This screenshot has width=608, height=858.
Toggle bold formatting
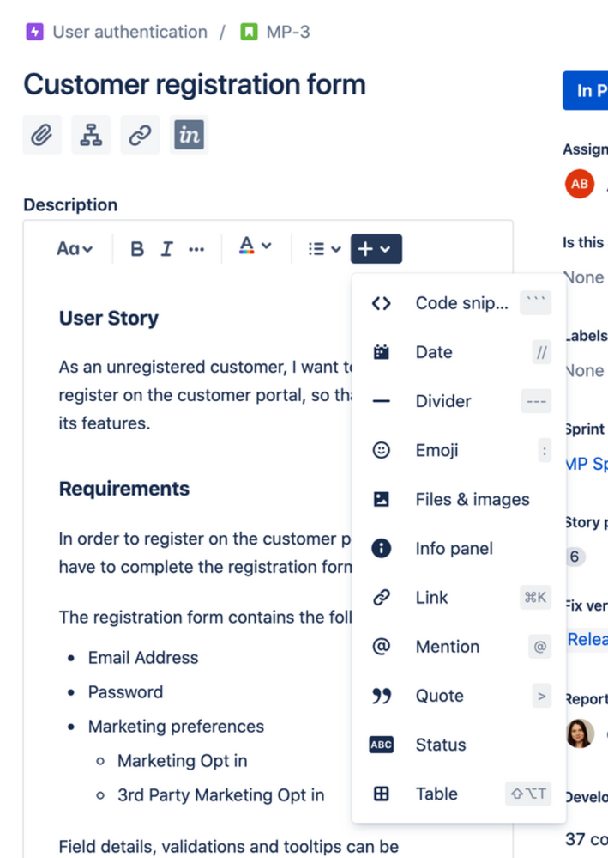pos(137,249)
